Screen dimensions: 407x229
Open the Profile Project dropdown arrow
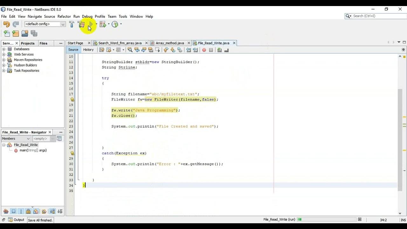coord(121,24)
